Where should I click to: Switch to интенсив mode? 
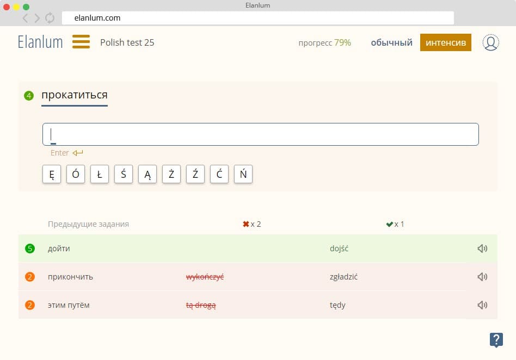tap(446, 42)
